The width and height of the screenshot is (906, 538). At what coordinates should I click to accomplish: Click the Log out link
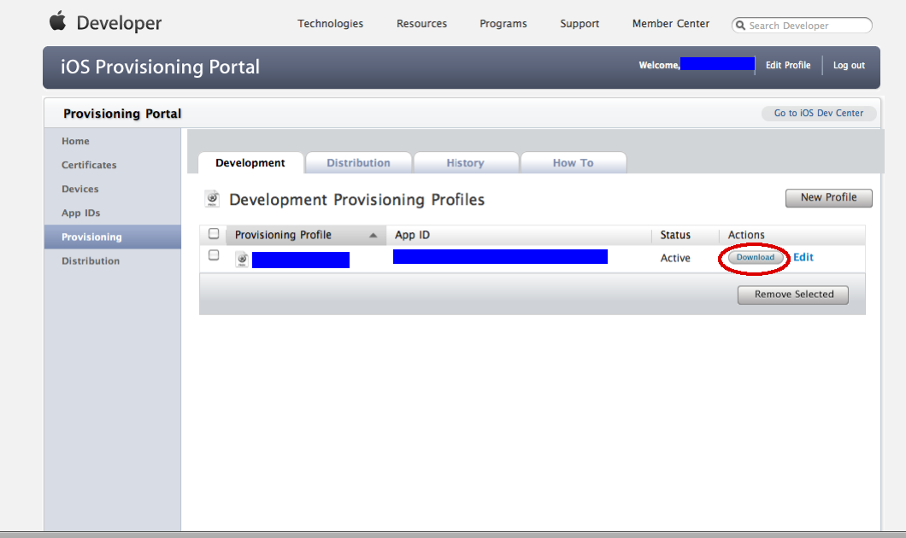click(x=849, y=65)
